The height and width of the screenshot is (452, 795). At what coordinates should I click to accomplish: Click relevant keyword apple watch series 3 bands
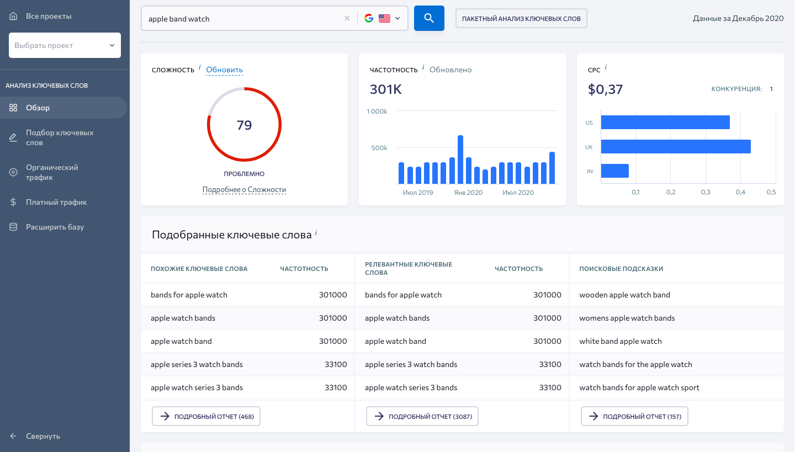click(411, 387)
